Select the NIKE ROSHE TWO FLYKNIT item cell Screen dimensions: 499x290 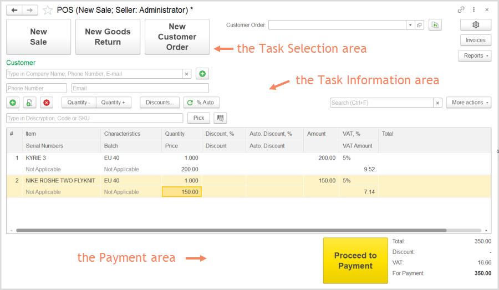click(x=60, y=181)
